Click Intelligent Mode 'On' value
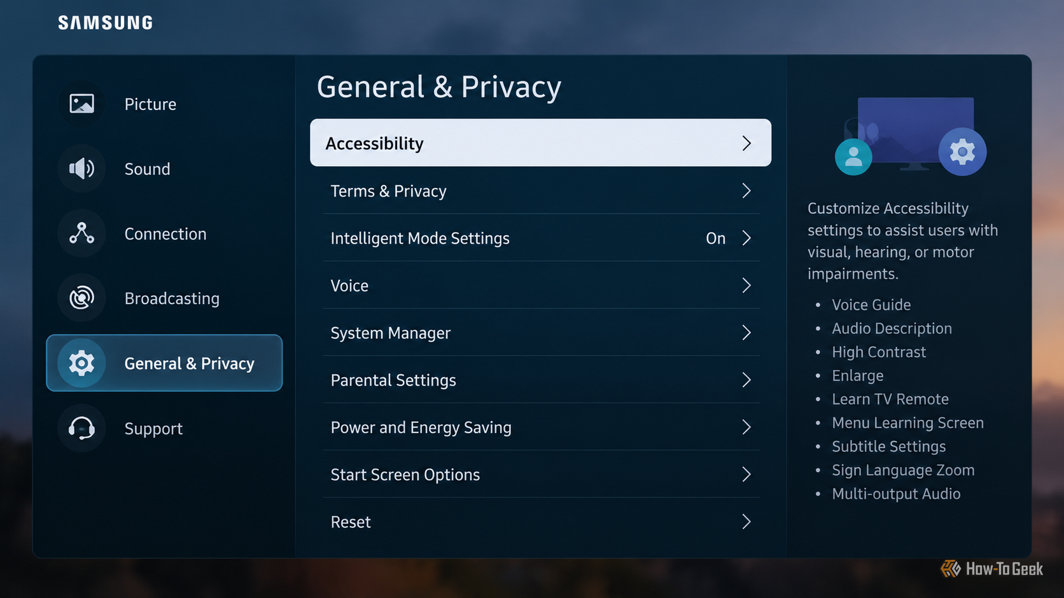The image size is (1064, 598). click(x=716, y=238)
